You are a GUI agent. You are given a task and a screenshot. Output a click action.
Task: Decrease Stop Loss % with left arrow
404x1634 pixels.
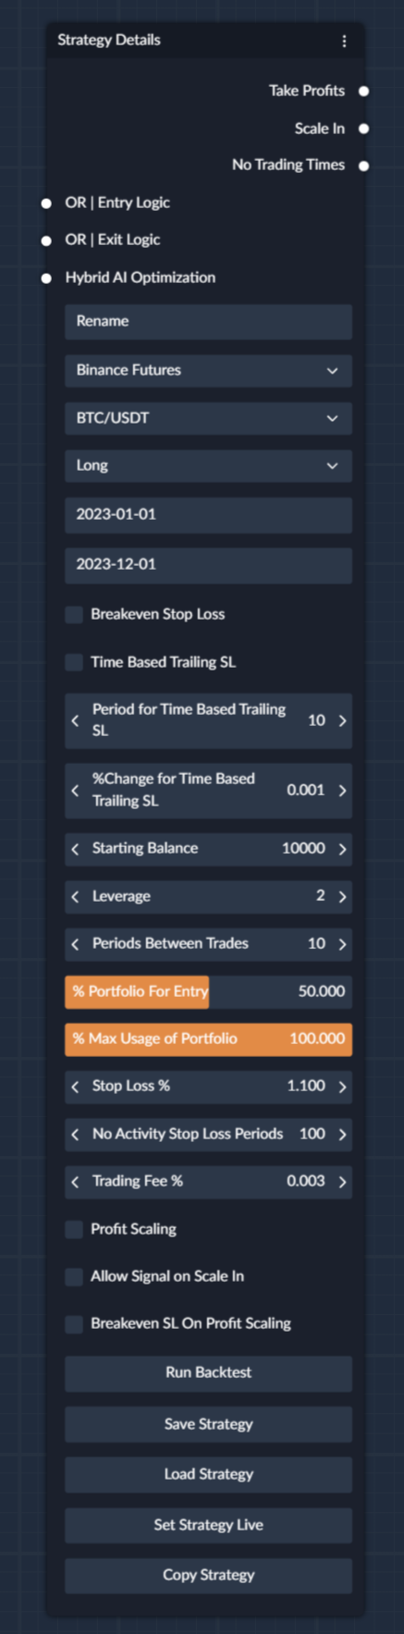[75, 1087]
